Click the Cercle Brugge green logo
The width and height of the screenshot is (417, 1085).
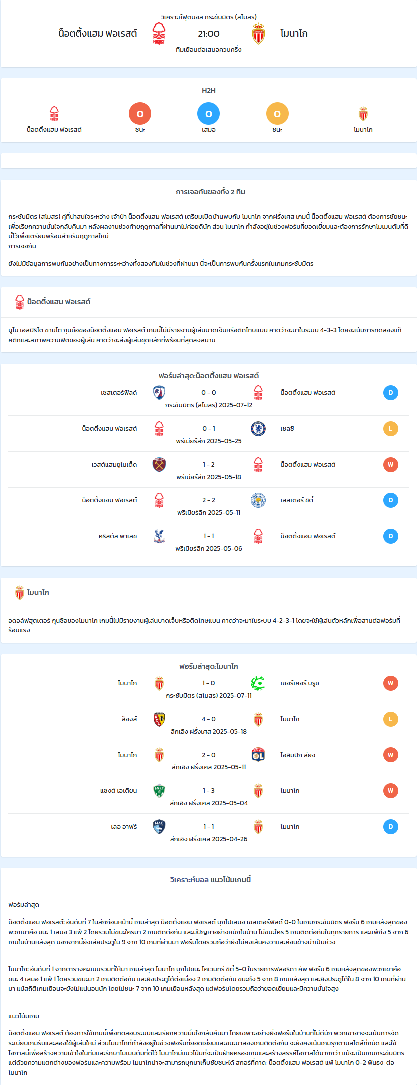pos(258,683)
